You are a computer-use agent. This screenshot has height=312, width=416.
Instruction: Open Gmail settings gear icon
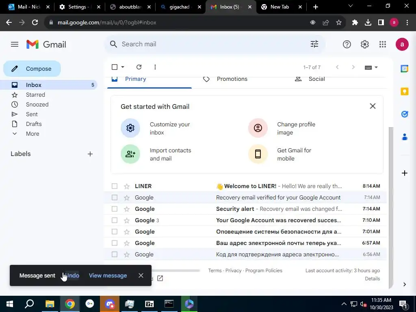coord(365,44)
